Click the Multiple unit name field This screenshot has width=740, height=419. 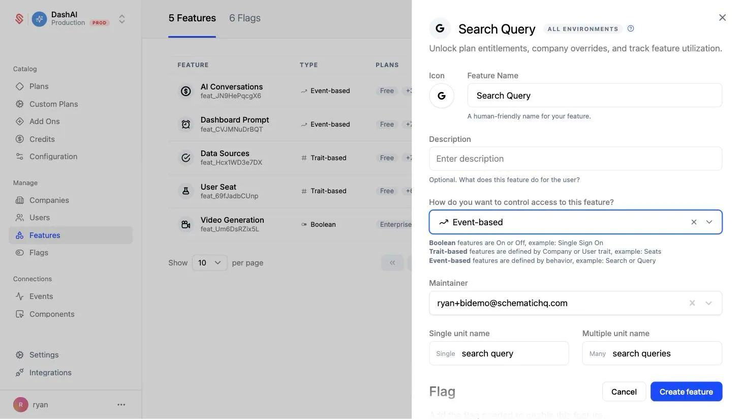pyautogui.click(x=652, y=353)
